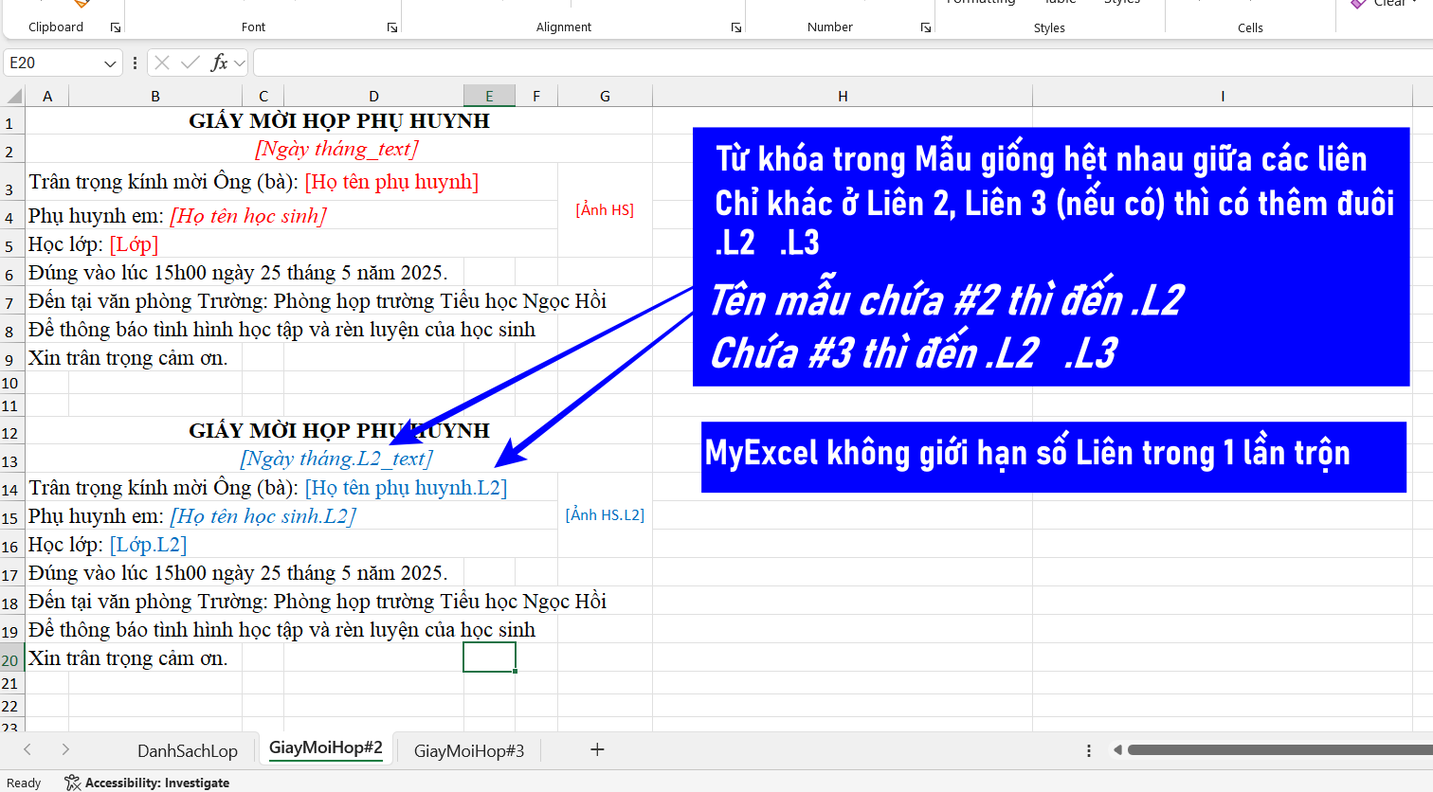This screenshot has height=792, width=1433.
Task: Switch to the DanhSachLop sheet tab
Action: tap(188, 750)
